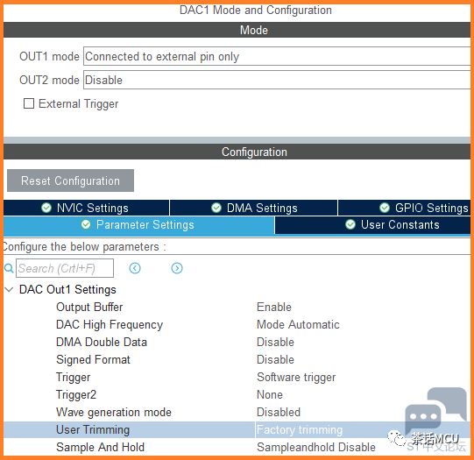Screen dimensions: 474x460
Task: Select the DMA Double Data parameter
Action: coord(102,342)
